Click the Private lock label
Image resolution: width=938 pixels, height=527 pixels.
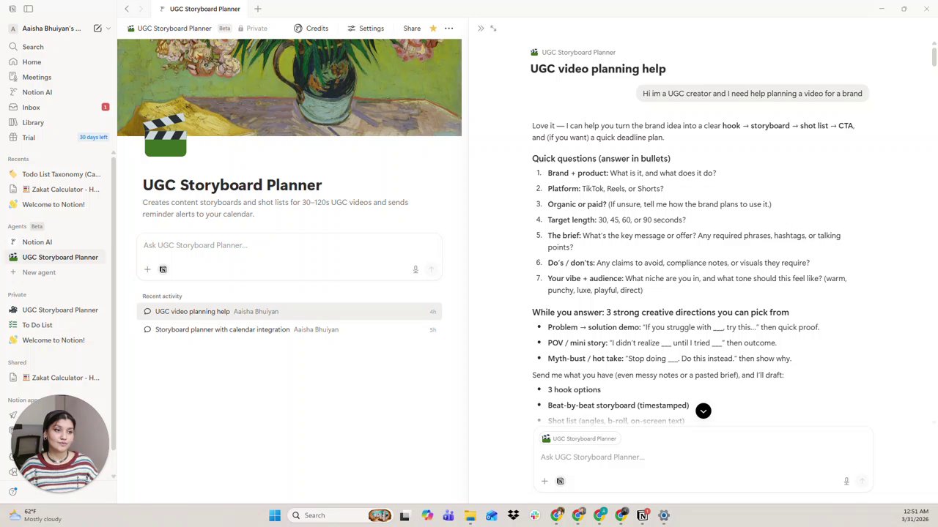click(x=252, y=29)
